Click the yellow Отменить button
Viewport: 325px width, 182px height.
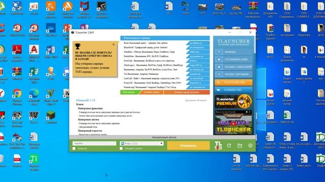[x=188, y=146]
